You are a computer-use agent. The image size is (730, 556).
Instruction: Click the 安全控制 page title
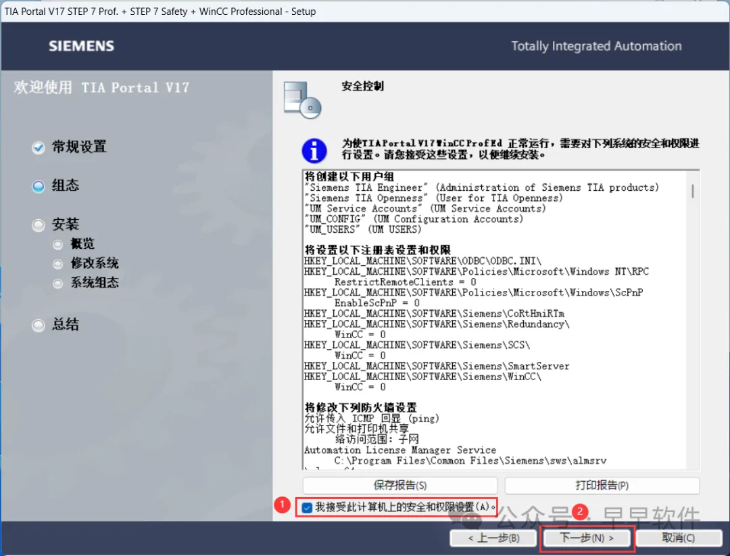[x=363, y=86]
